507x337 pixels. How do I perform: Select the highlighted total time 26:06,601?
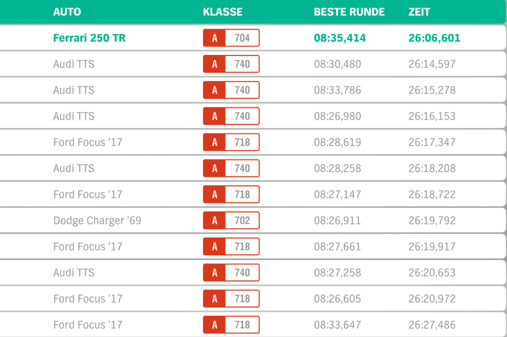pyautogui.click(x=434, y=38)
